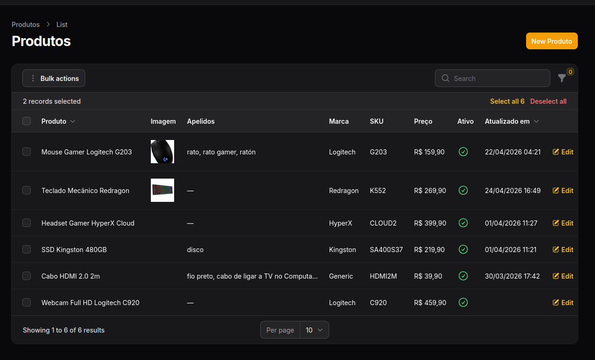Edit the Teclado Mecânico Redragon product
The width and height of the screenshot is (595, 360).
point(563,191)
